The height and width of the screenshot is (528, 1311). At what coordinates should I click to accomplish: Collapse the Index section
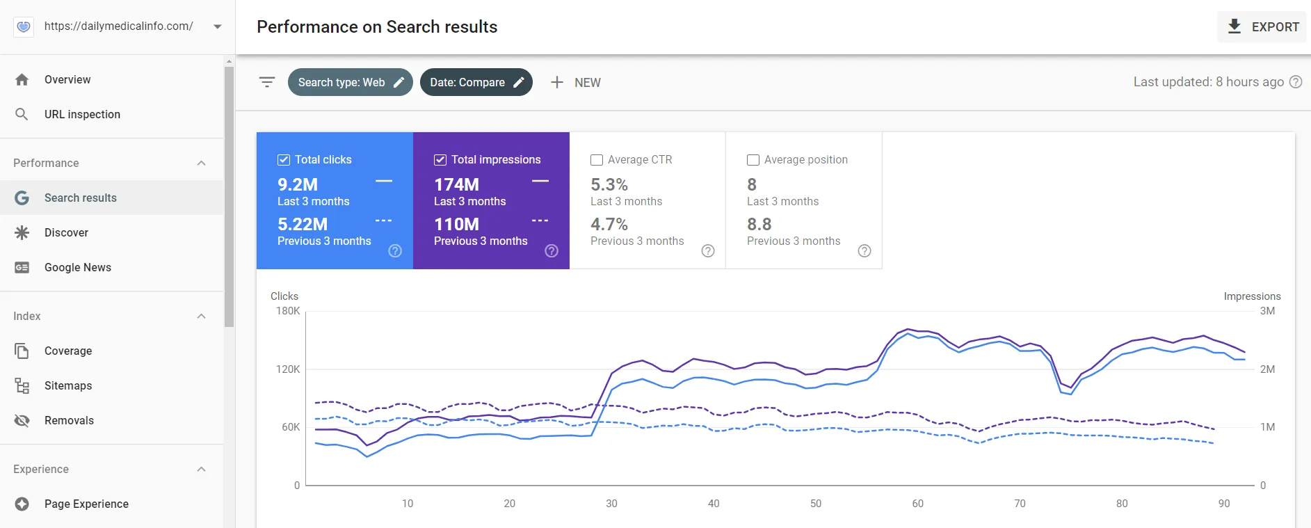coord(201,316)
